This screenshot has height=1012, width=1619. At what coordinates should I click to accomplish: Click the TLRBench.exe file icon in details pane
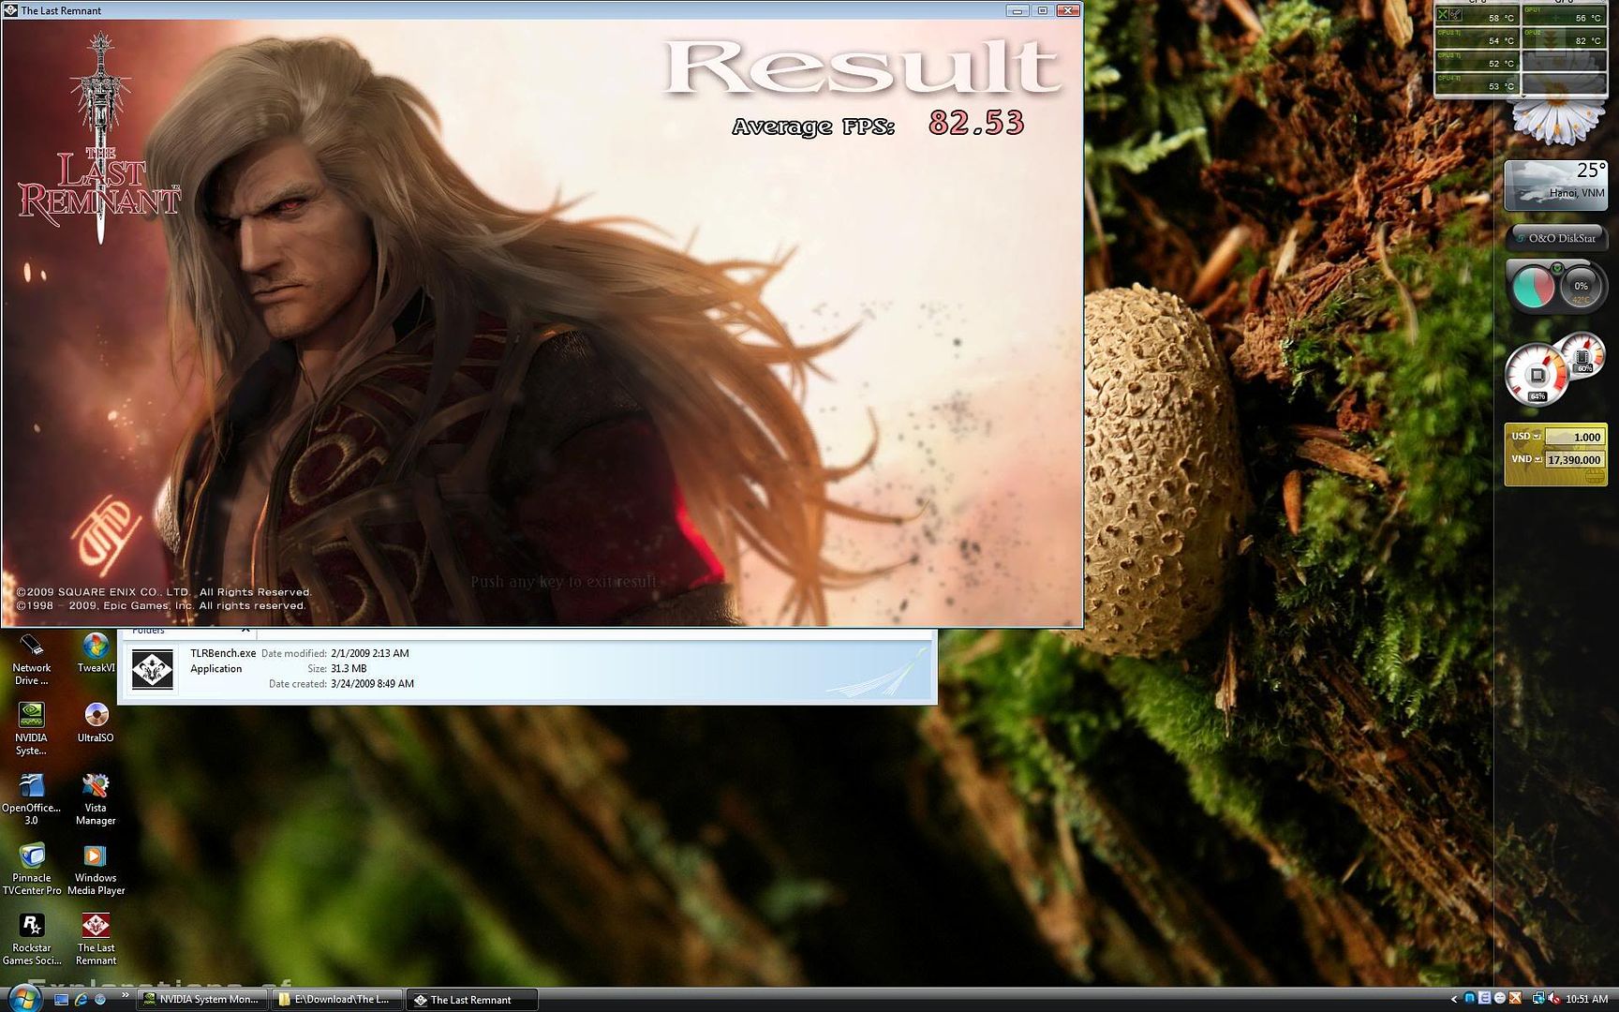pos(152,669)
